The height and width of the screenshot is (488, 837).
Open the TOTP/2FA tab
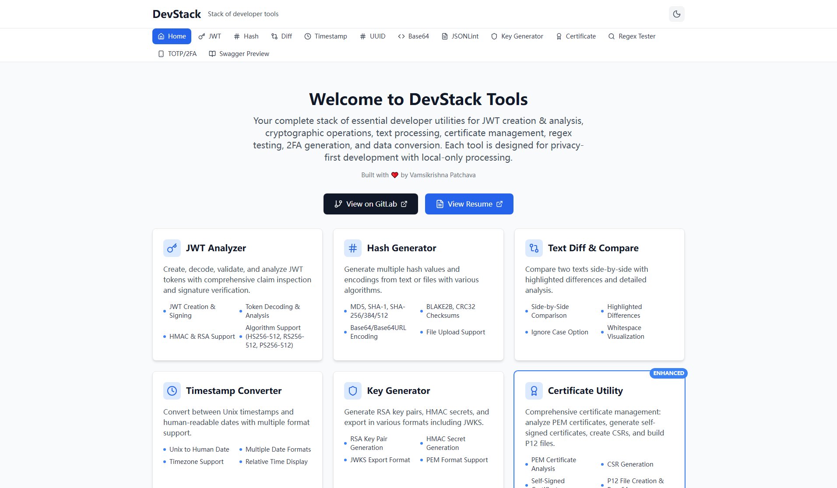click(177, 54)
